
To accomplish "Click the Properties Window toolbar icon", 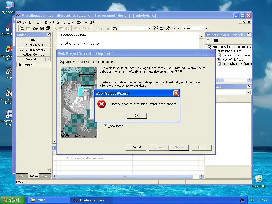I will point(162,28).
